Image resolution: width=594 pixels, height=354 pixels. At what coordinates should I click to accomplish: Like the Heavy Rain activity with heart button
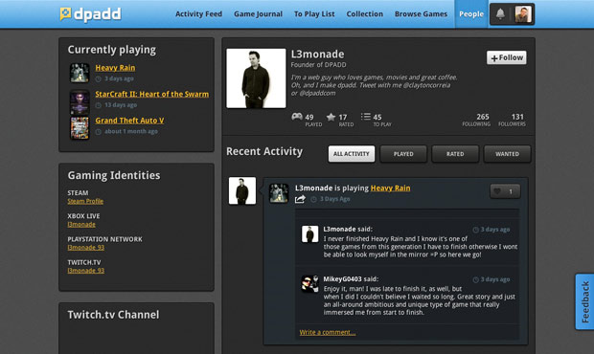(x=505, y=191)
